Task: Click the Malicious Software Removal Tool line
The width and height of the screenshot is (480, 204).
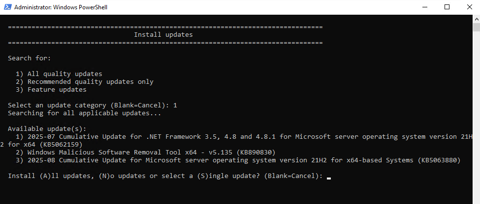Action: [x=146, y=152]
